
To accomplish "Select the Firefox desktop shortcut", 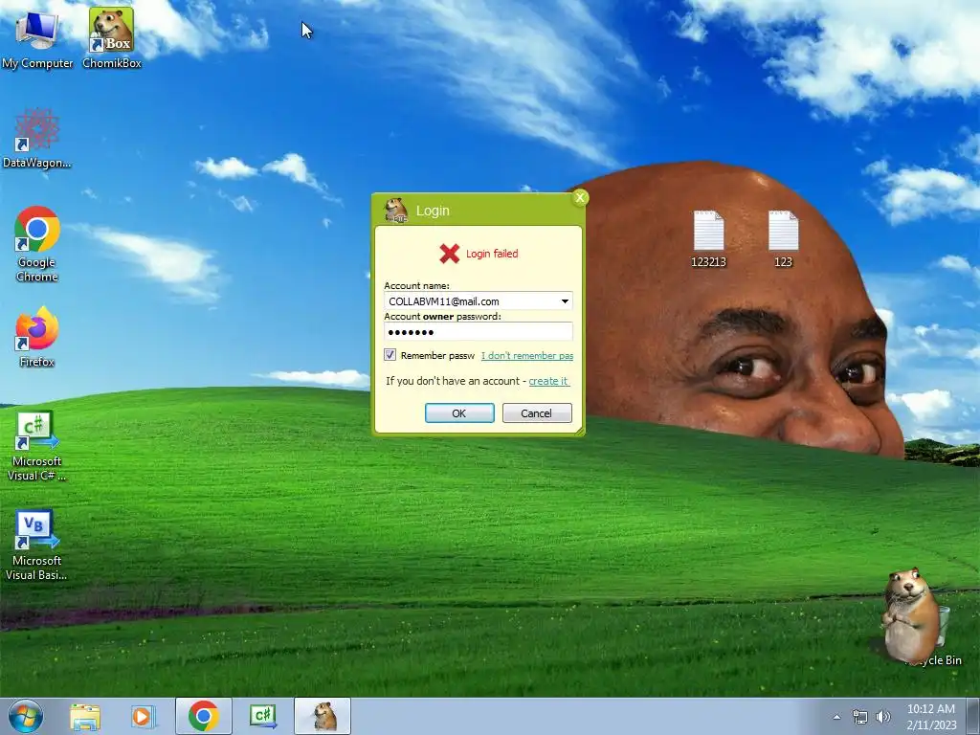I will [x=37, y=337].
